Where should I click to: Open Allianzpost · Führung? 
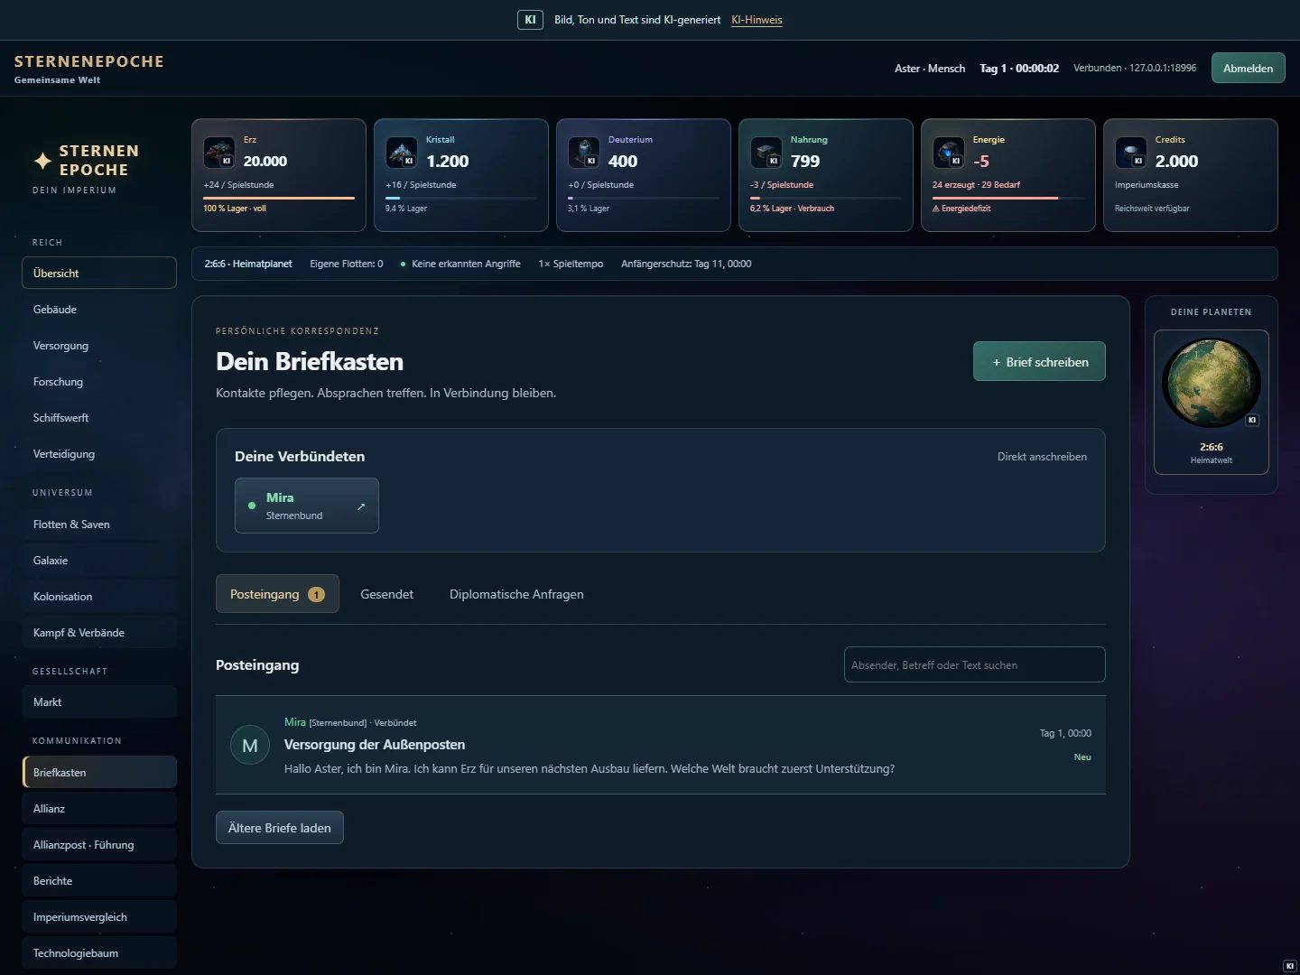point(99,845)
